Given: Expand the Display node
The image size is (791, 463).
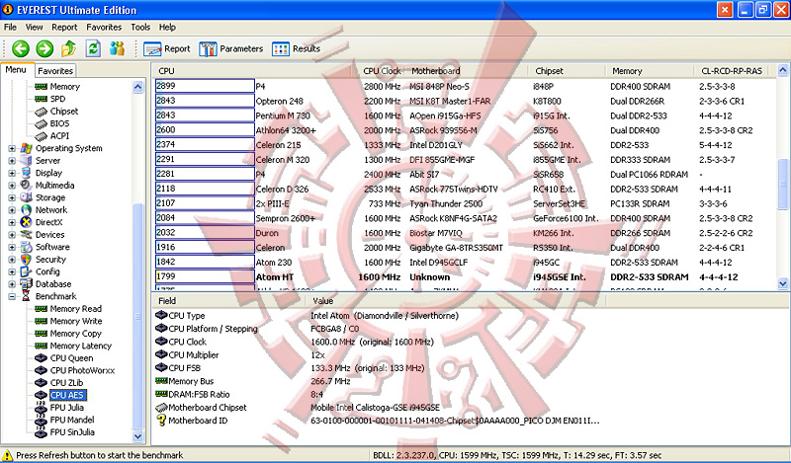Looking at the screenshot, I should (12, 173).
